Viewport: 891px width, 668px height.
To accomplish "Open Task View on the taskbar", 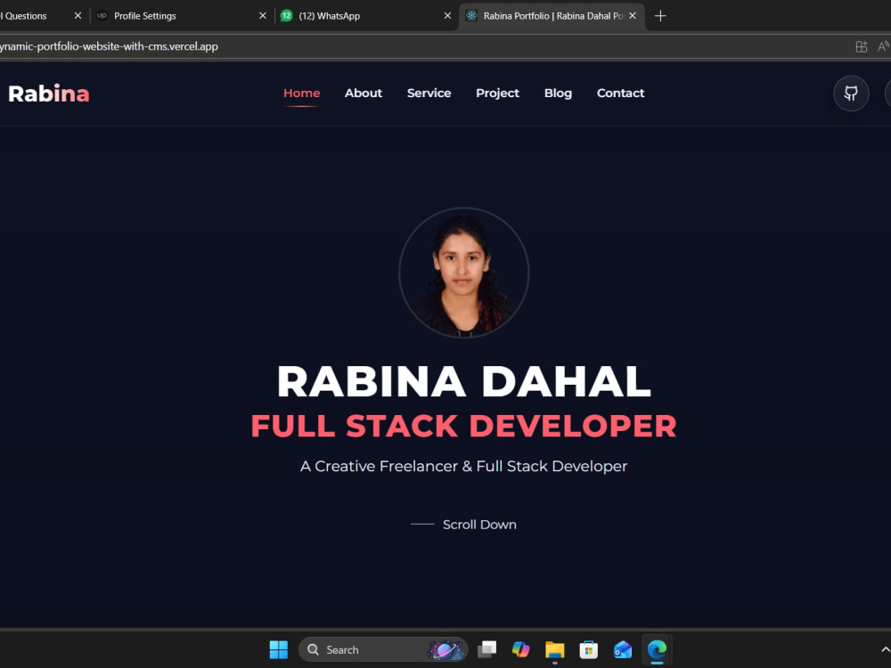I will pos(487,649).
